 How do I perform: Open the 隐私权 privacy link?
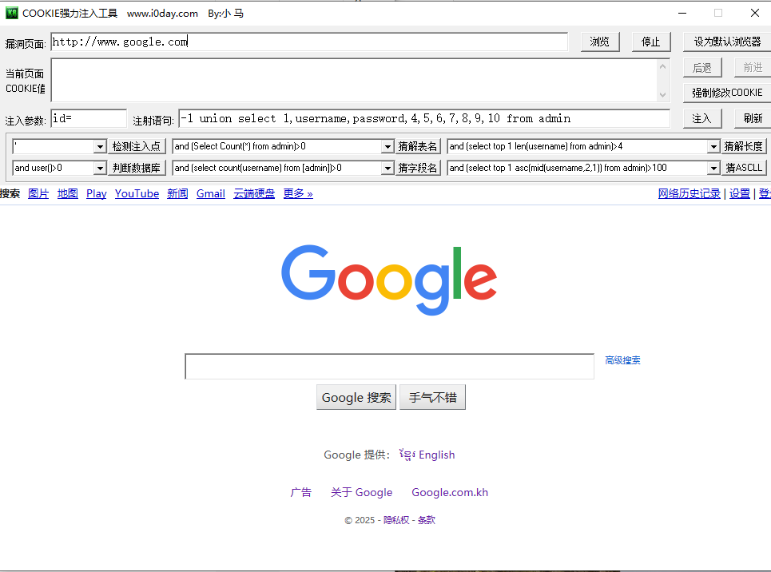[396, 520]
